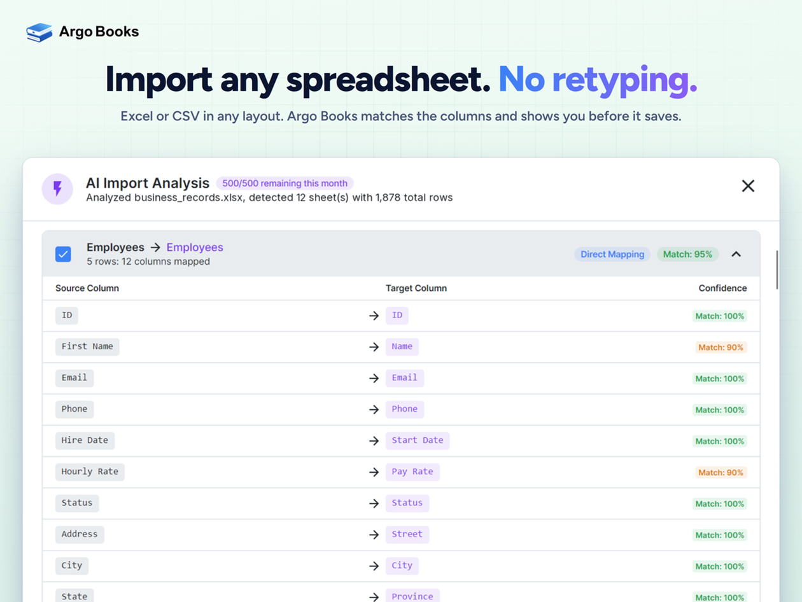Click the Start Date target column chip

(418, 440)
